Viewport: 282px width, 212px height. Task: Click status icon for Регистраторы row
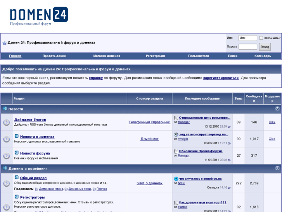coord(7,207)
